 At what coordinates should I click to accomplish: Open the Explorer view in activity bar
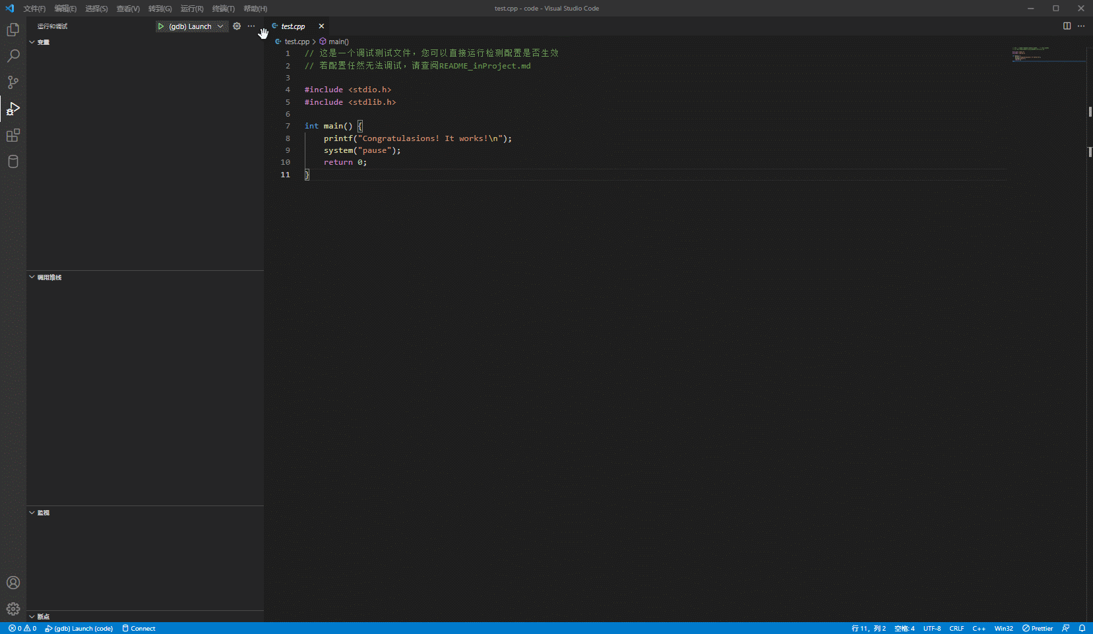[13, 30]
